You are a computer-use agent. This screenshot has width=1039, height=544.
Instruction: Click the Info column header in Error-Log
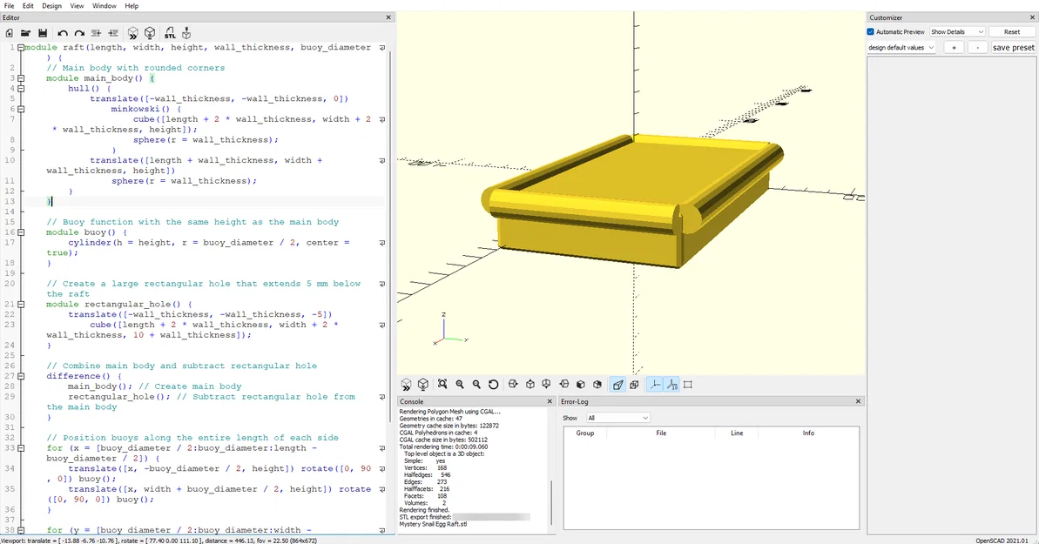point(808,433)
